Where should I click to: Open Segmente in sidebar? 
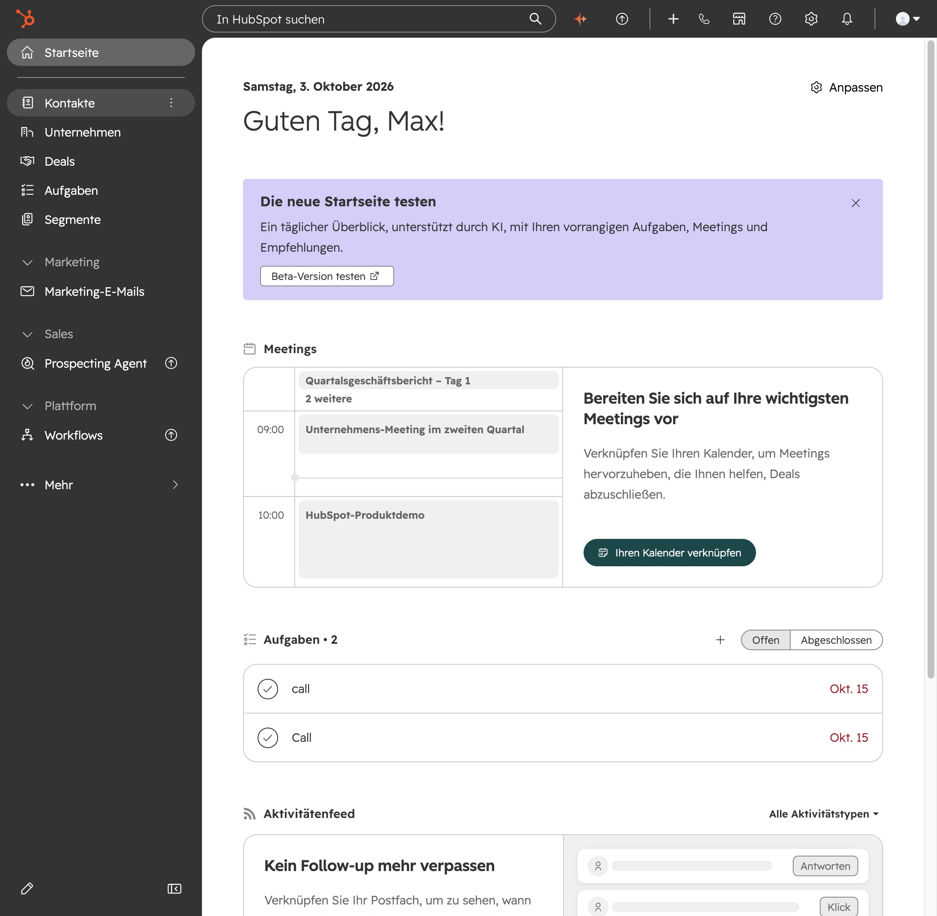(x=101, y=220)
